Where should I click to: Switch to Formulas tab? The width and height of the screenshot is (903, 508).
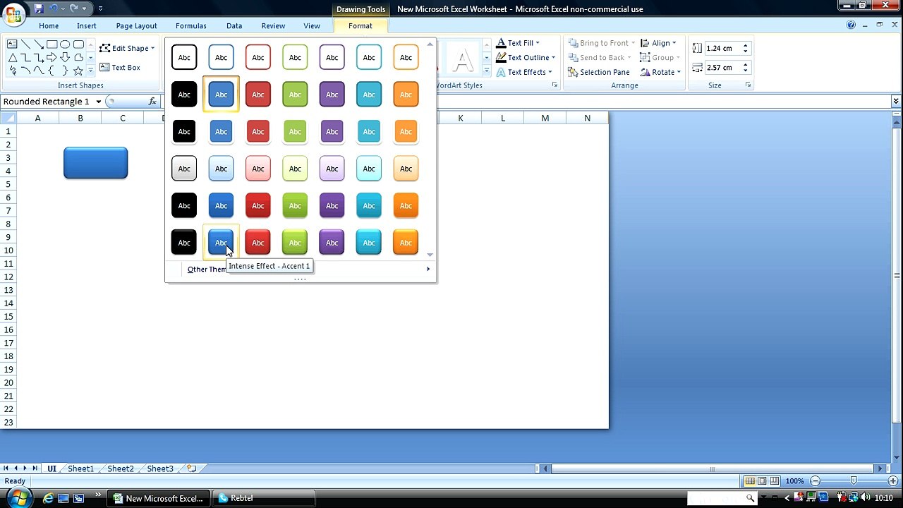191,25
